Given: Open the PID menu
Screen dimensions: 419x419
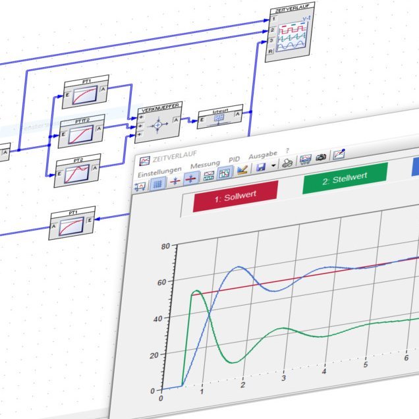Looking at the screenshot, I should [234, 159].
